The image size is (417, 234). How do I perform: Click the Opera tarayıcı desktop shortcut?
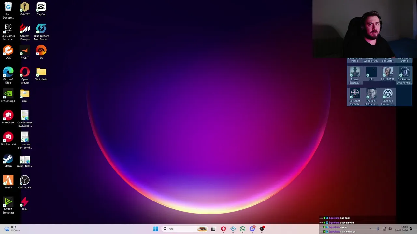click(24, 75)
